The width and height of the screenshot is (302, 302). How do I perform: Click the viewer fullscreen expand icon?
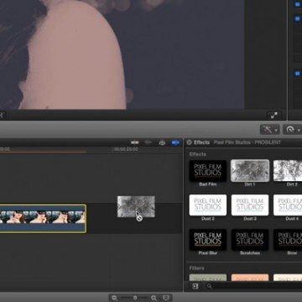[x=273, y=115]
